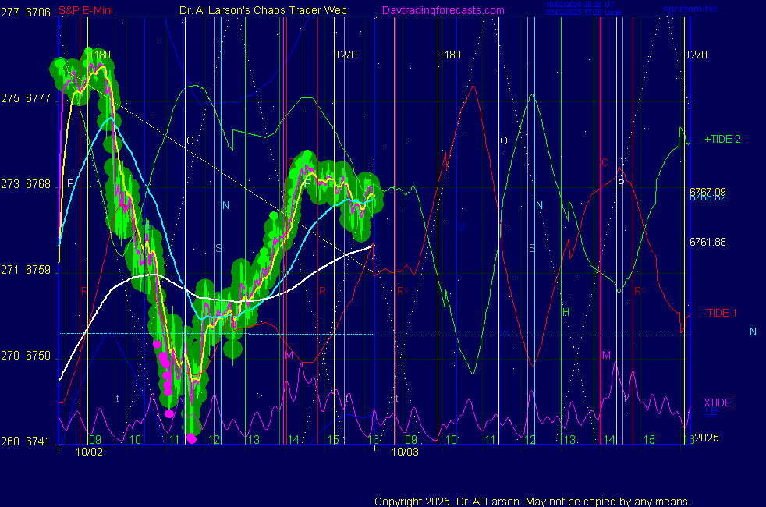766x507 pixels.
Task: Click the magenta dot at the price low
Action: tap(192, 438)
